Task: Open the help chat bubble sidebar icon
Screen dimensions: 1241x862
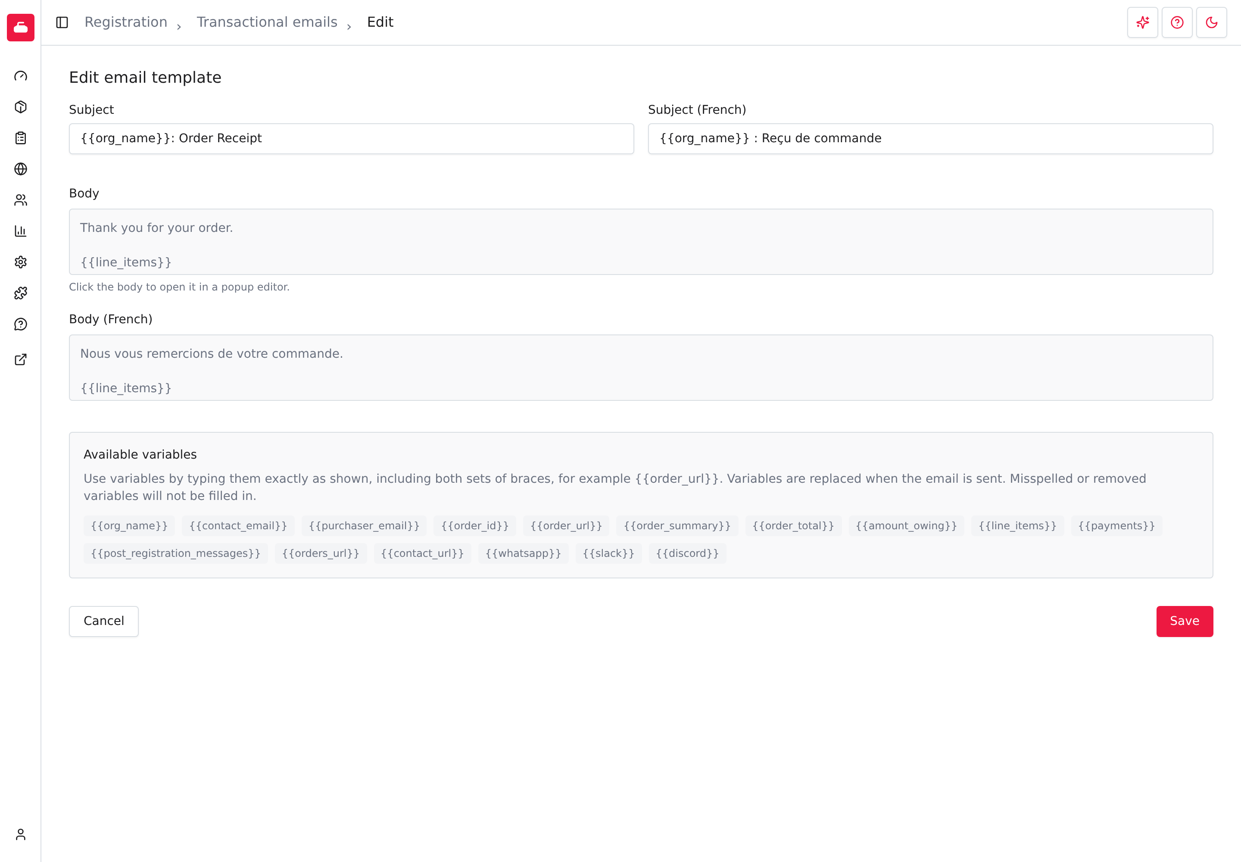Action: pos(21,325)
